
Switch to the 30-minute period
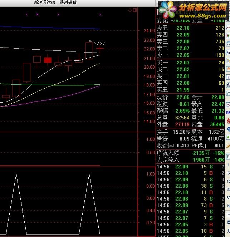(228, 189)
